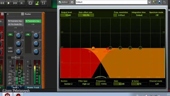Viewport: 170px width, 96px height.
Task: Click Mid EQ knob on Send 1
Action: pos(19,43)
